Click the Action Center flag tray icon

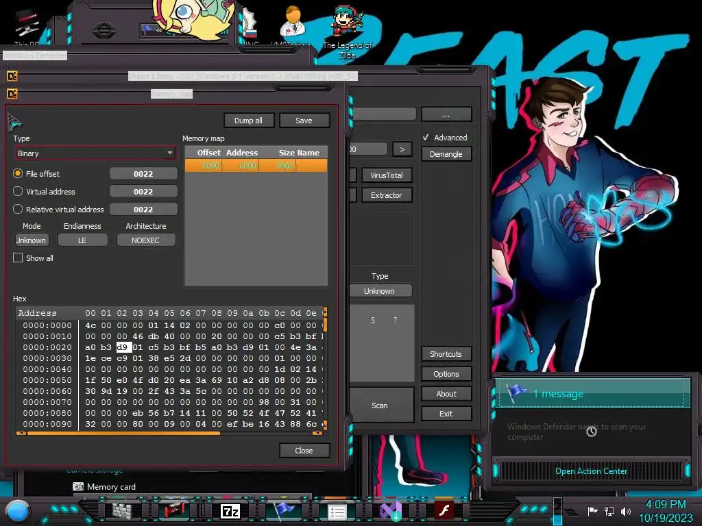(592, 511)
